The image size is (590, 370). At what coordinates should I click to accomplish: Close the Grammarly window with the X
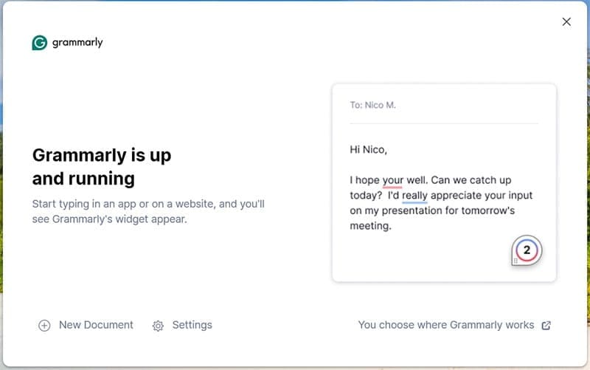[566, 21]
